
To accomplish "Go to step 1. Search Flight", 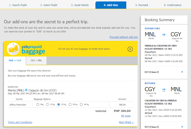I will click(x=18, y=5).
